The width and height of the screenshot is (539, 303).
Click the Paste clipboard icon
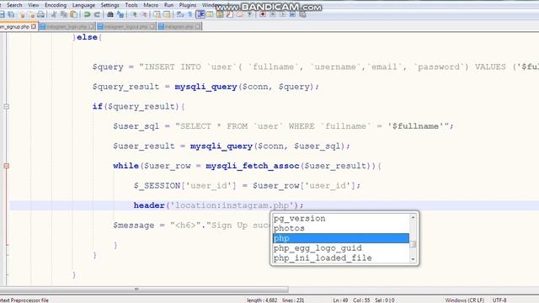pyautogui.click(x=73, y=14)
